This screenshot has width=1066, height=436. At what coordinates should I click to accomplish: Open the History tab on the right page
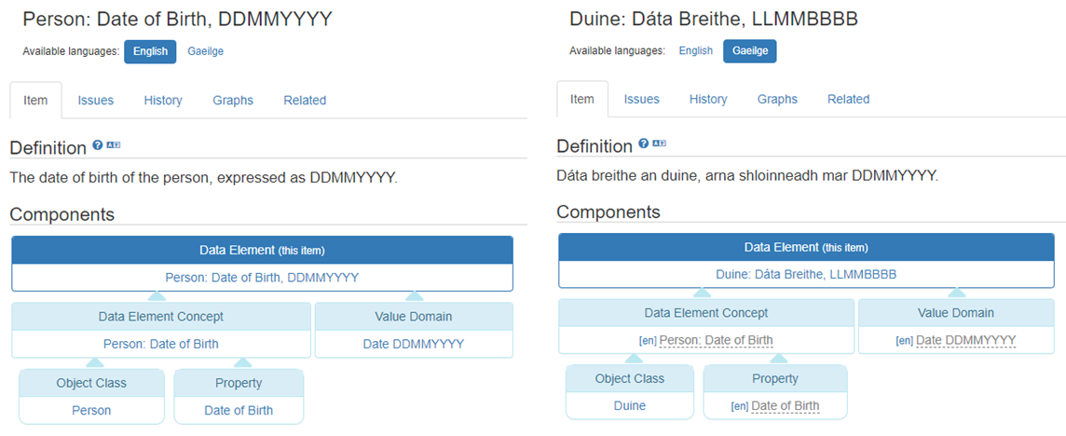(x=708, y=99)
